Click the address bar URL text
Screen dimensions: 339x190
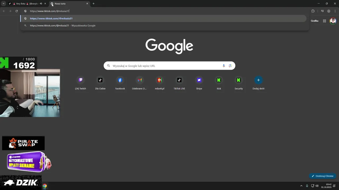pos(50,11)
